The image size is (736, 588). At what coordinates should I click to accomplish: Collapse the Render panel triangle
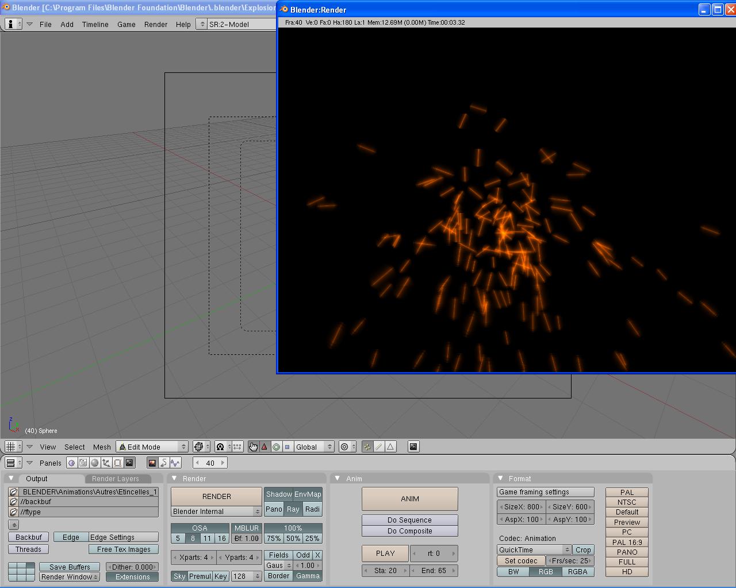[x=174, y=478]
